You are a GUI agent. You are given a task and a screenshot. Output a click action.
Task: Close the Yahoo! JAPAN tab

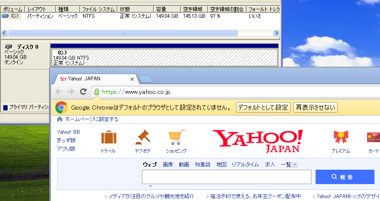[x=132, y=79]
